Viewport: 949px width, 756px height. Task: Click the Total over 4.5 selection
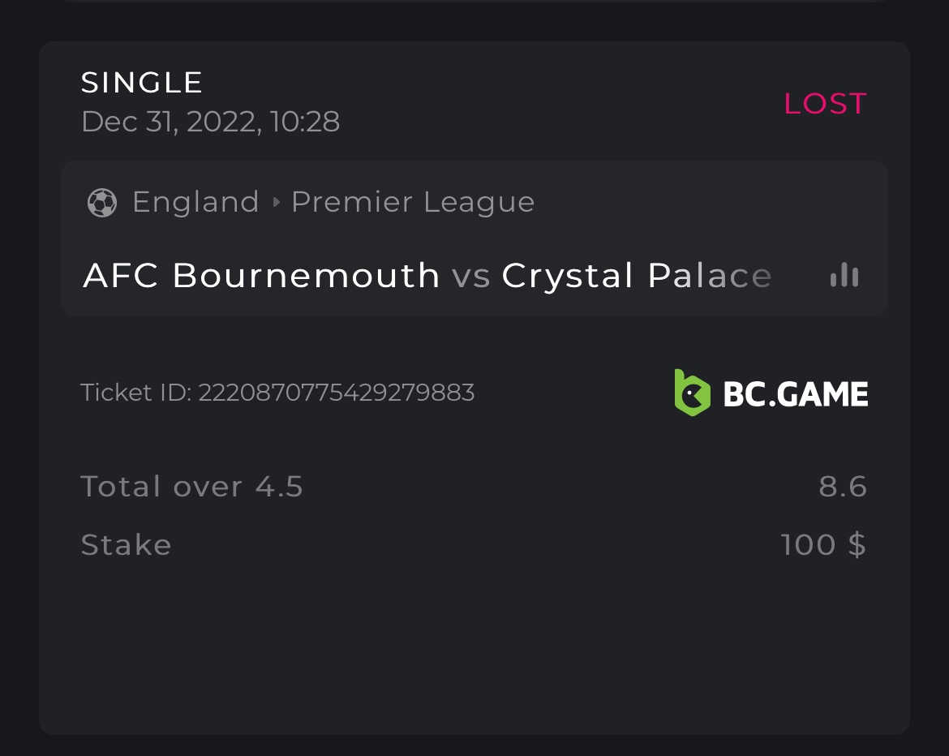pos(191,487)
